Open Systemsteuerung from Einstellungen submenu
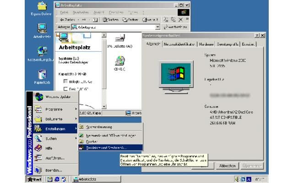 click(111, 127)
